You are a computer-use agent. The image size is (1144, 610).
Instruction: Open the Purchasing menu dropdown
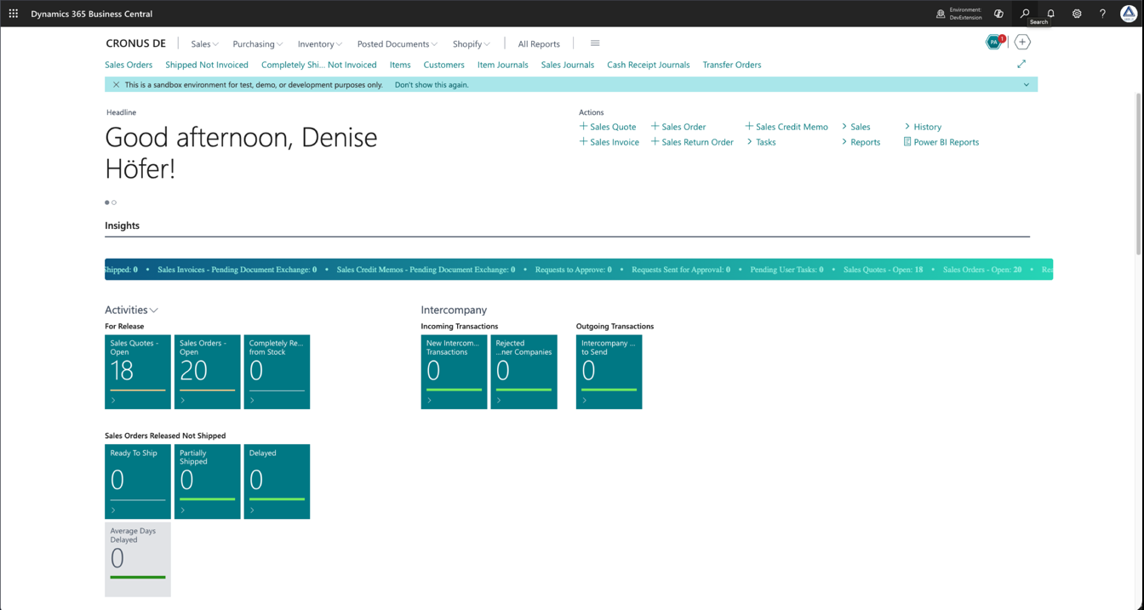pyautogui.click(x=258, y=44)
